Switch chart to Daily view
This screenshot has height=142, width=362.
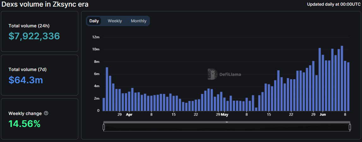(x=94, y=21)
